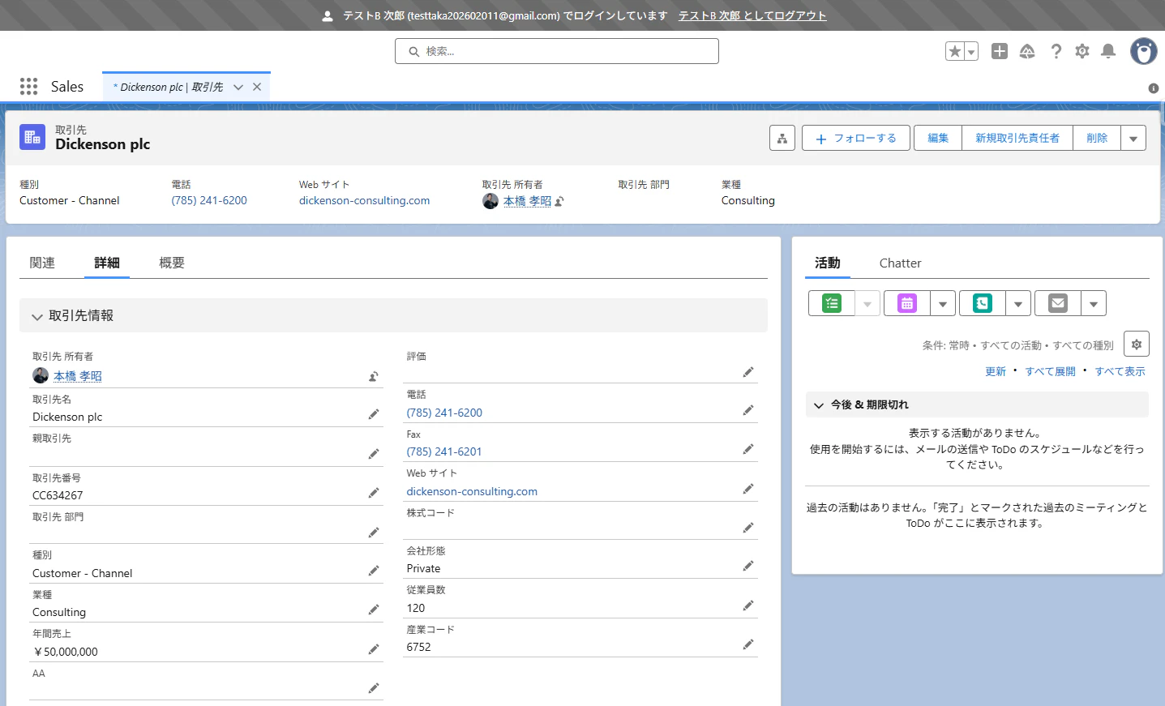Viewport: 1165px width, 706px height.
Task: Edit the 業種 field pencil icon
Action: (x=374, y=610)
